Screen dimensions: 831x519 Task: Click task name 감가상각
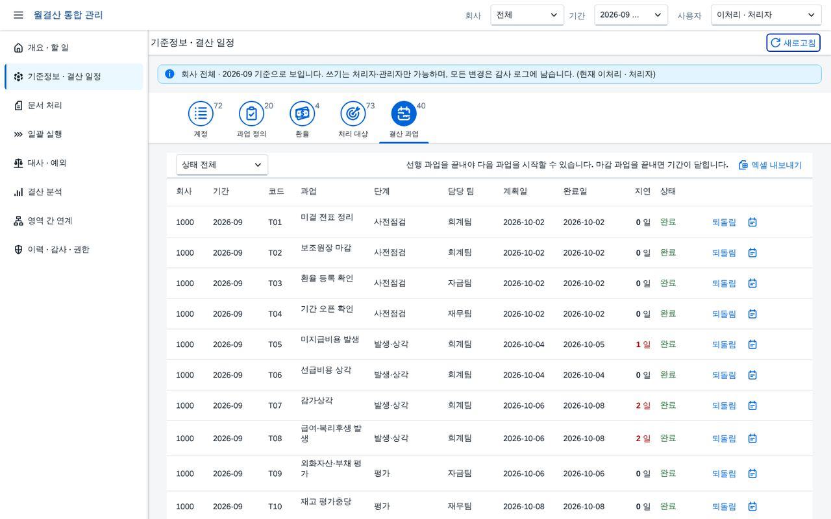(x=317, y=400)
